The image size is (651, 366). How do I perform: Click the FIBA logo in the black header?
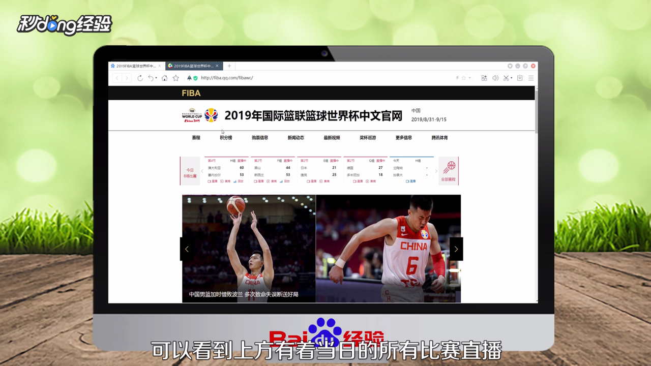[x=191, y=93]
